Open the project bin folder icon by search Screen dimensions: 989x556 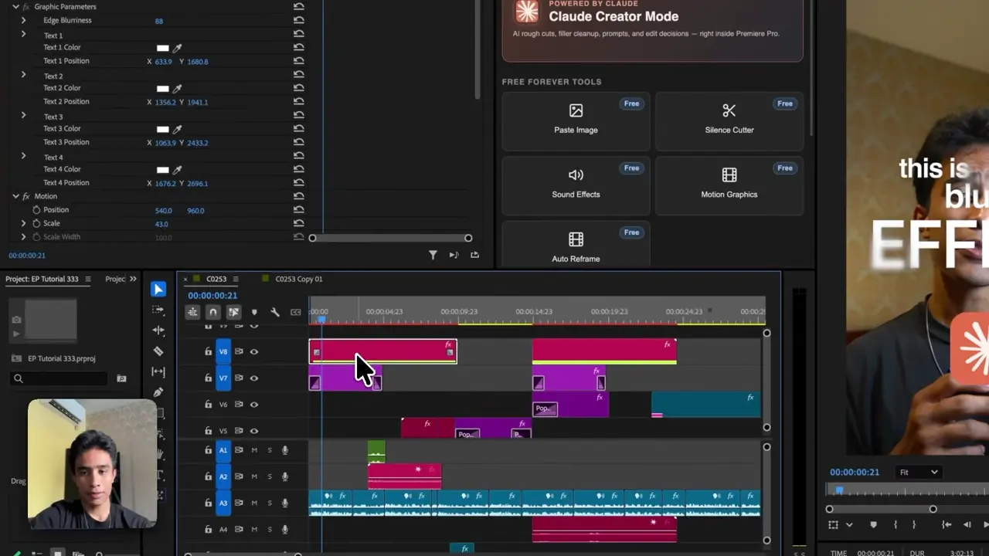(x=121, y=378)
